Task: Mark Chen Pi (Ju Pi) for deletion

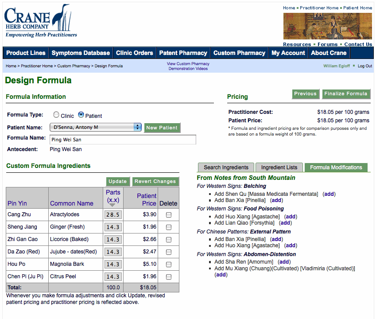Action: [169, 277]
